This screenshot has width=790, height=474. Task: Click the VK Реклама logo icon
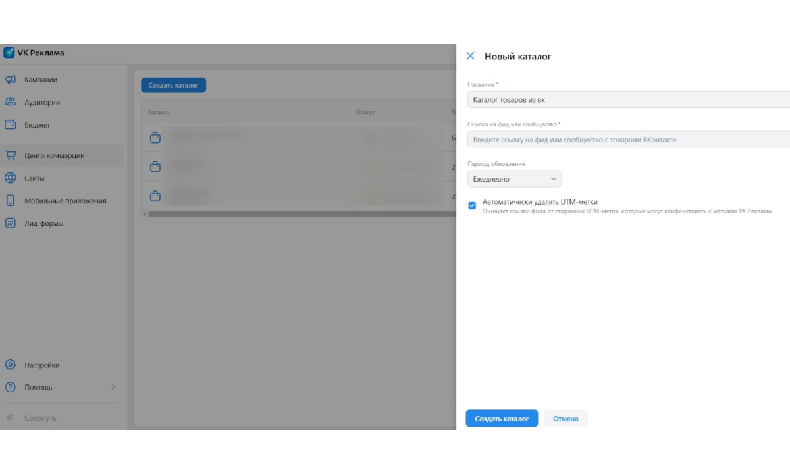point(9,53)
